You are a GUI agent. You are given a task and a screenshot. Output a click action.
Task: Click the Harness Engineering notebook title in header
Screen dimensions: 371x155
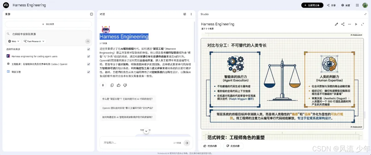[29, 5]
